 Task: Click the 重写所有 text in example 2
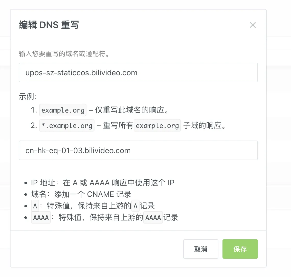pyautogui.click(x=118, y=126)
